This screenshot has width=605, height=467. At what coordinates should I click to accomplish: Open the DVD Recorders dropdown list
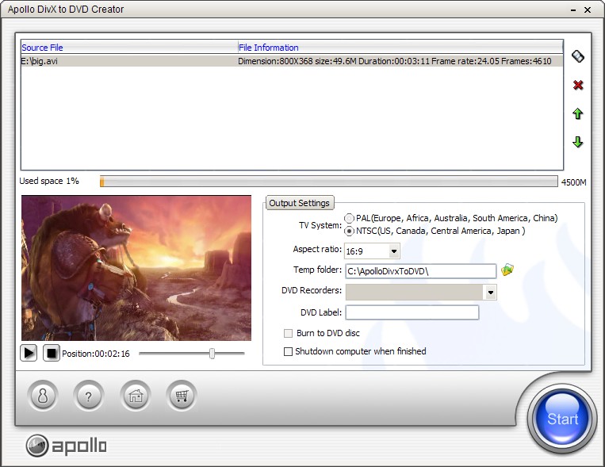pyautogui.click(x=491, y=292)
